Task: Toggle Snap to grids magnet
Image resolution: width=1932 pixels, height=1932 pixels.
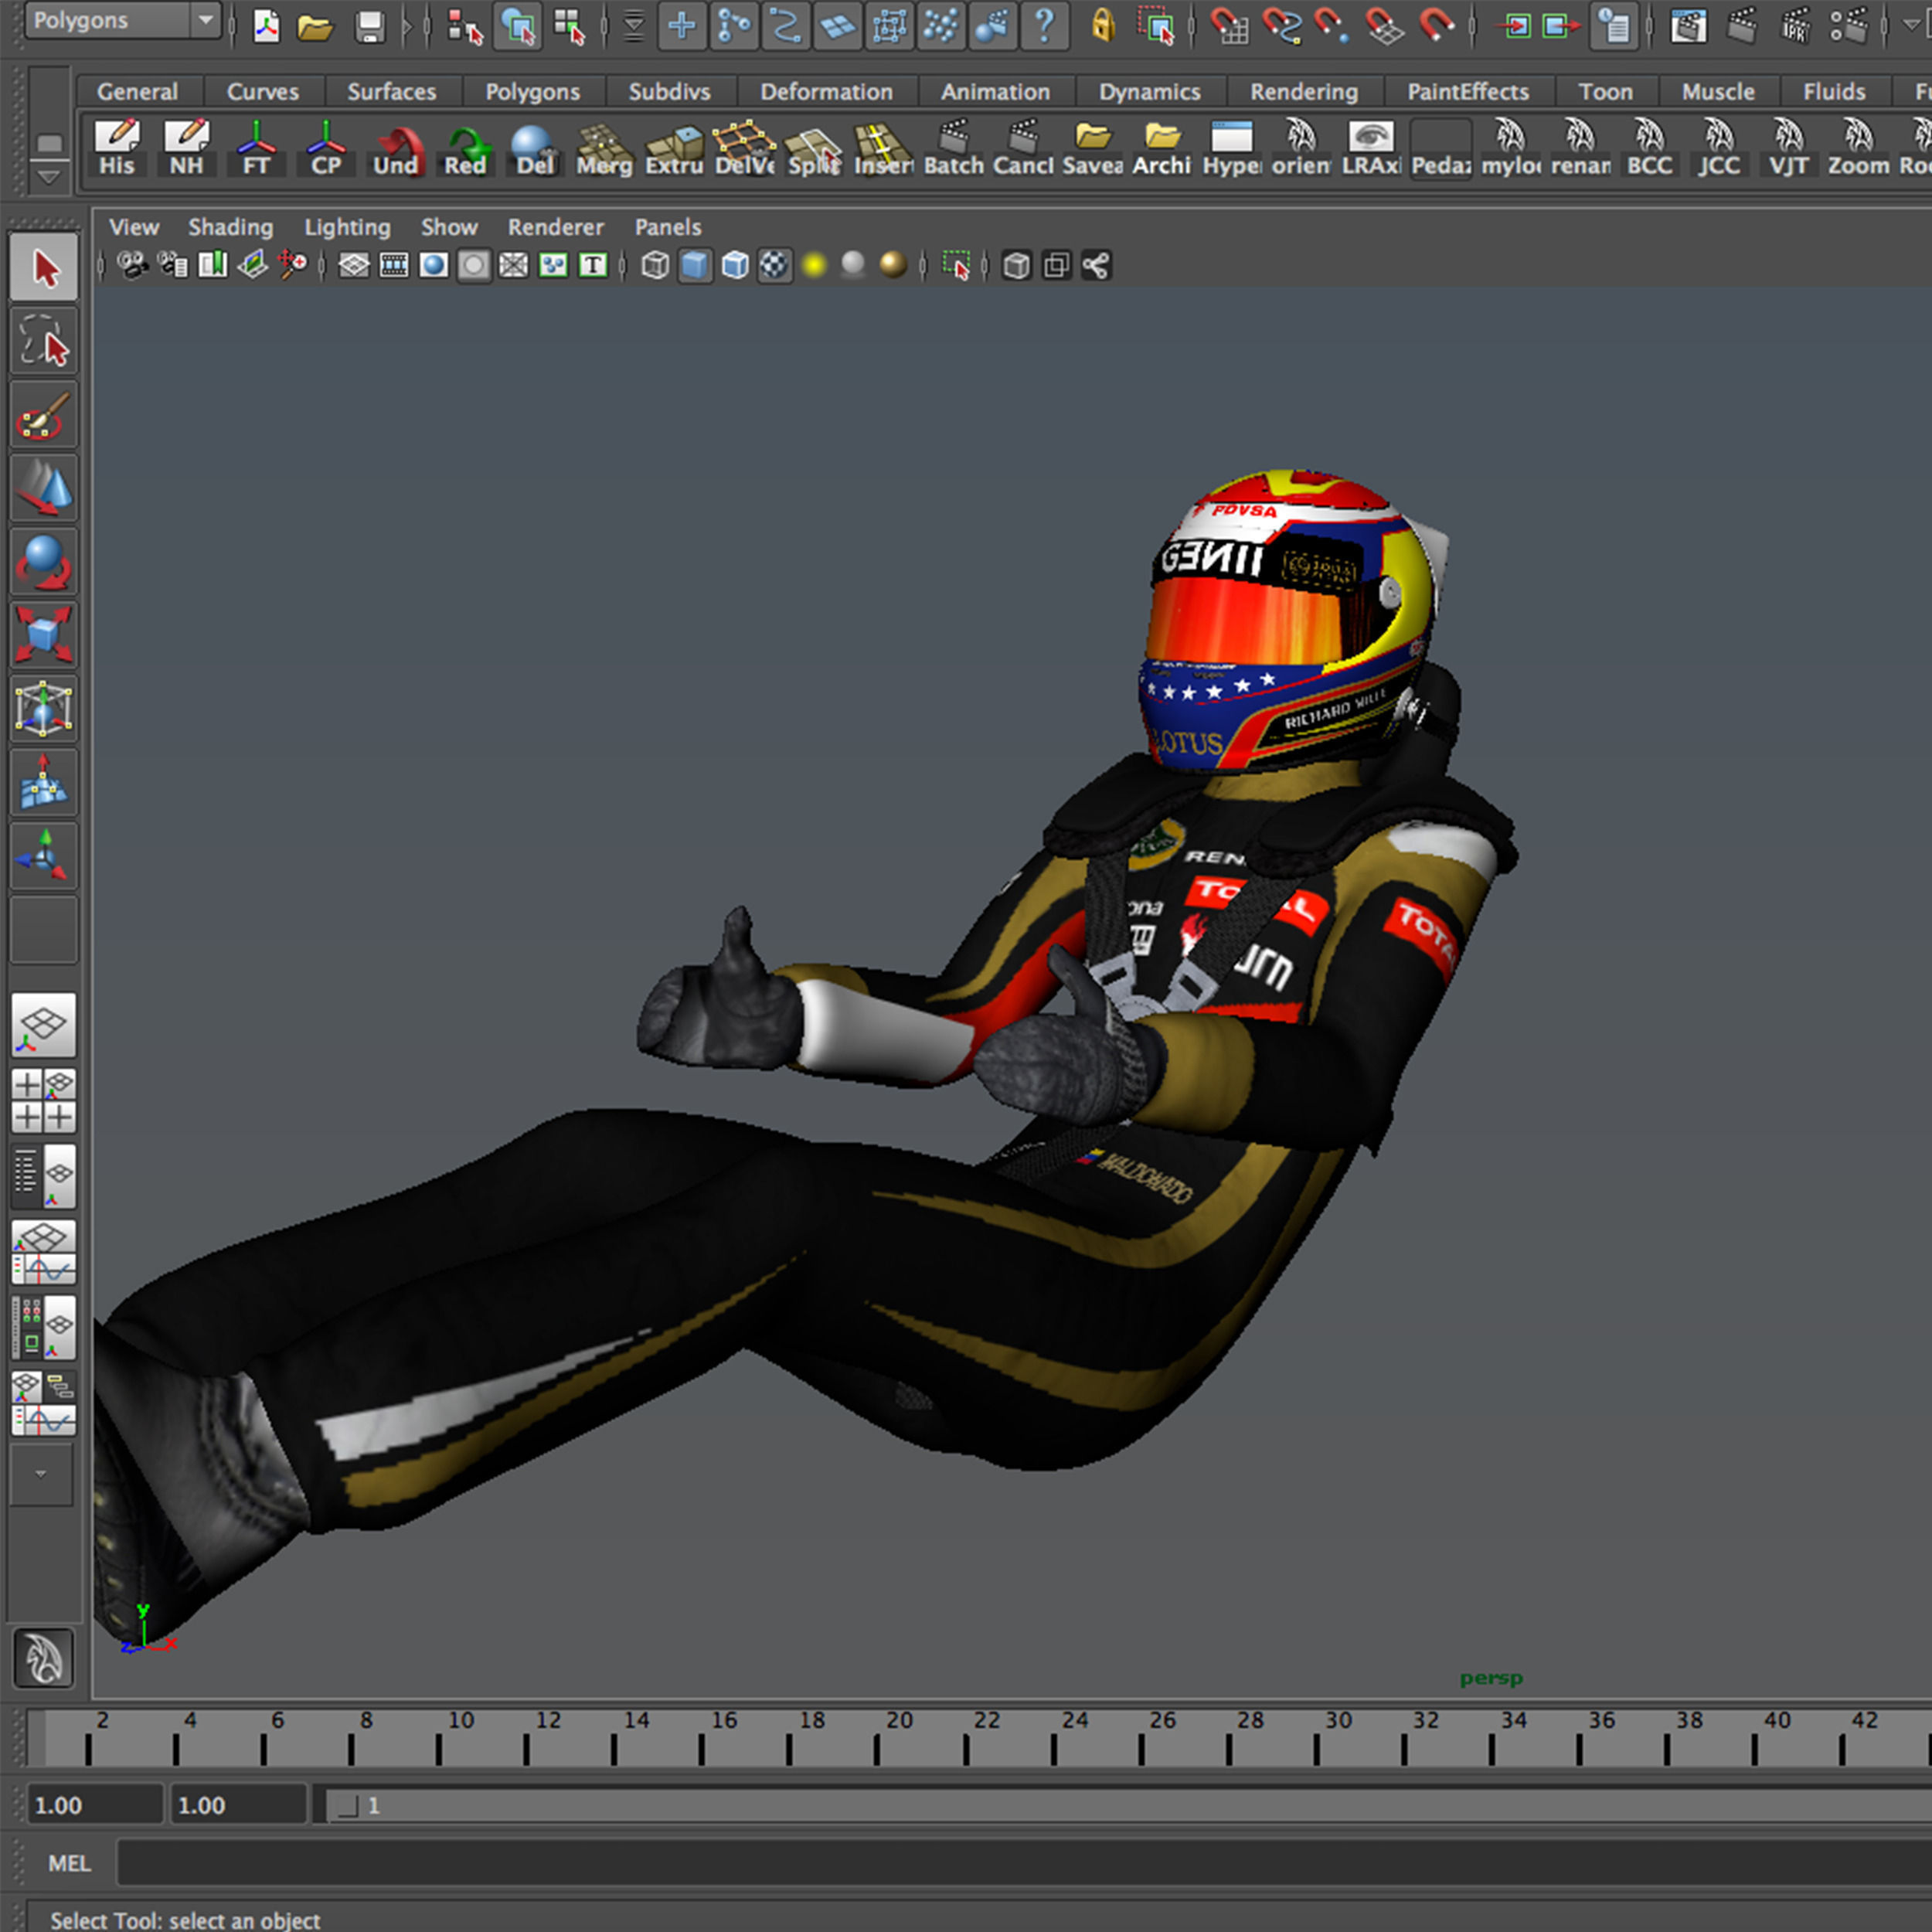Action: [x=1229, y=26]
